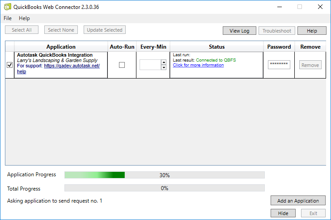331x220 pixels.
Task: Decrease the Every-Min value with down arrow
Action: tap(164, 67)
